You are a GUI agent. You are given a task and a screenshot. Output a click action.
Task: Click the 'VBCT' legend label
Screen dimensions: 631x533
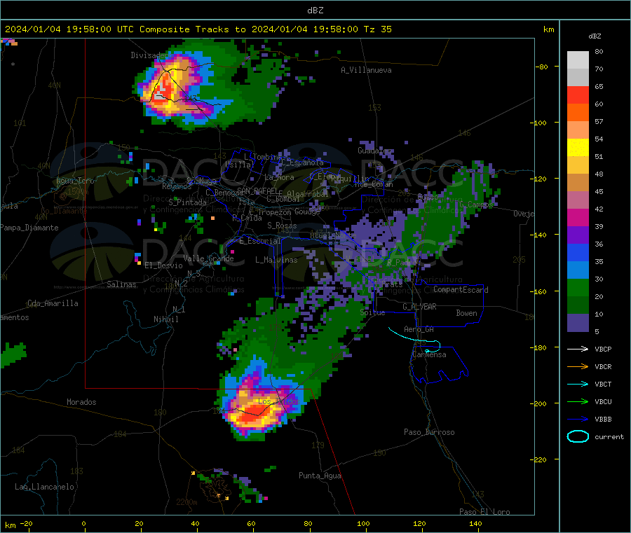603,384
